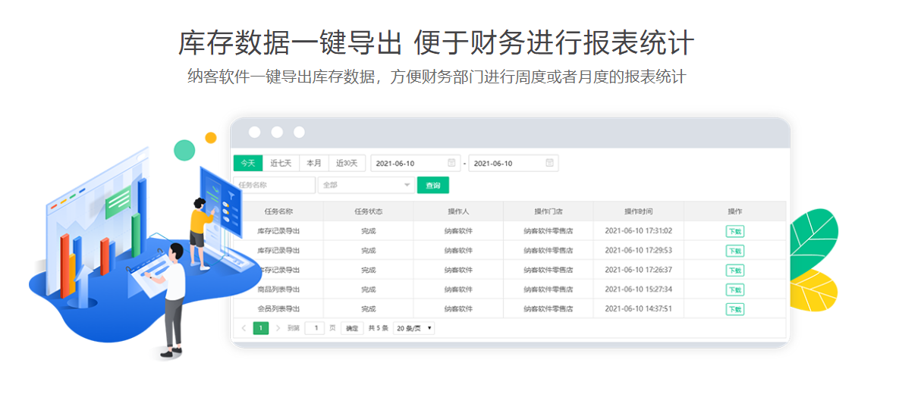This screenshot has width=902, height=394.
Task: Go to previous page arrow
Action: coord(244,328)
